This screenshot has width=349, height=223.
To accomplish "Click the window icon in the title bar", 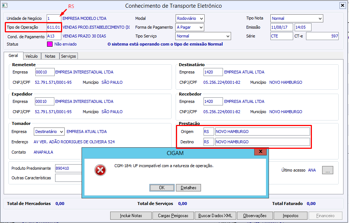I will click(x=4, y=6).
